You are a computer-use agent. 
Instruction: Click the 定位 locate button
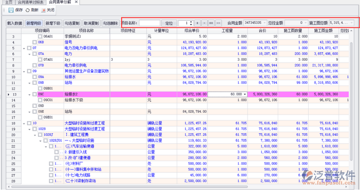click(x=169, y=23)
